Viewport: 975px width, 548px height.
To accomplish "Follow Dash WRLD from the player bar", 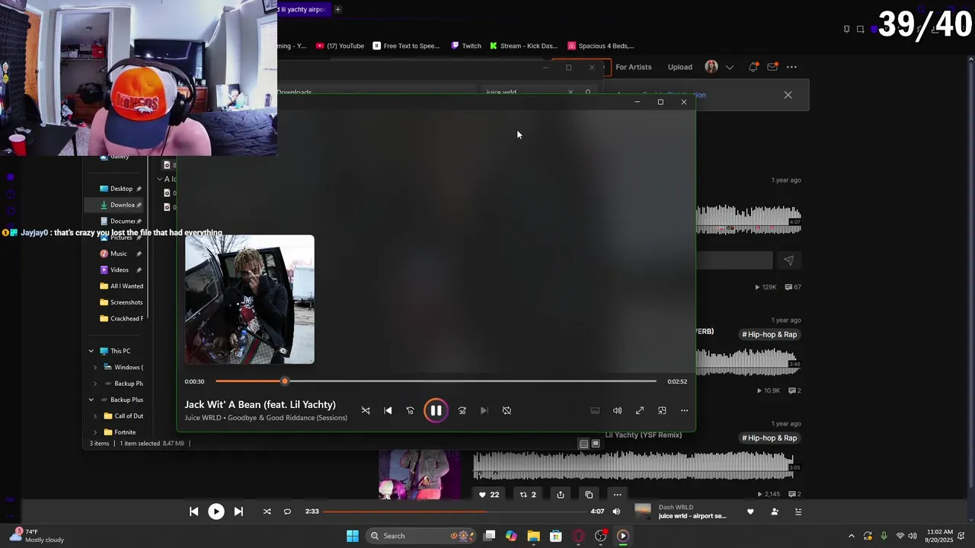I will coord(775,511).
